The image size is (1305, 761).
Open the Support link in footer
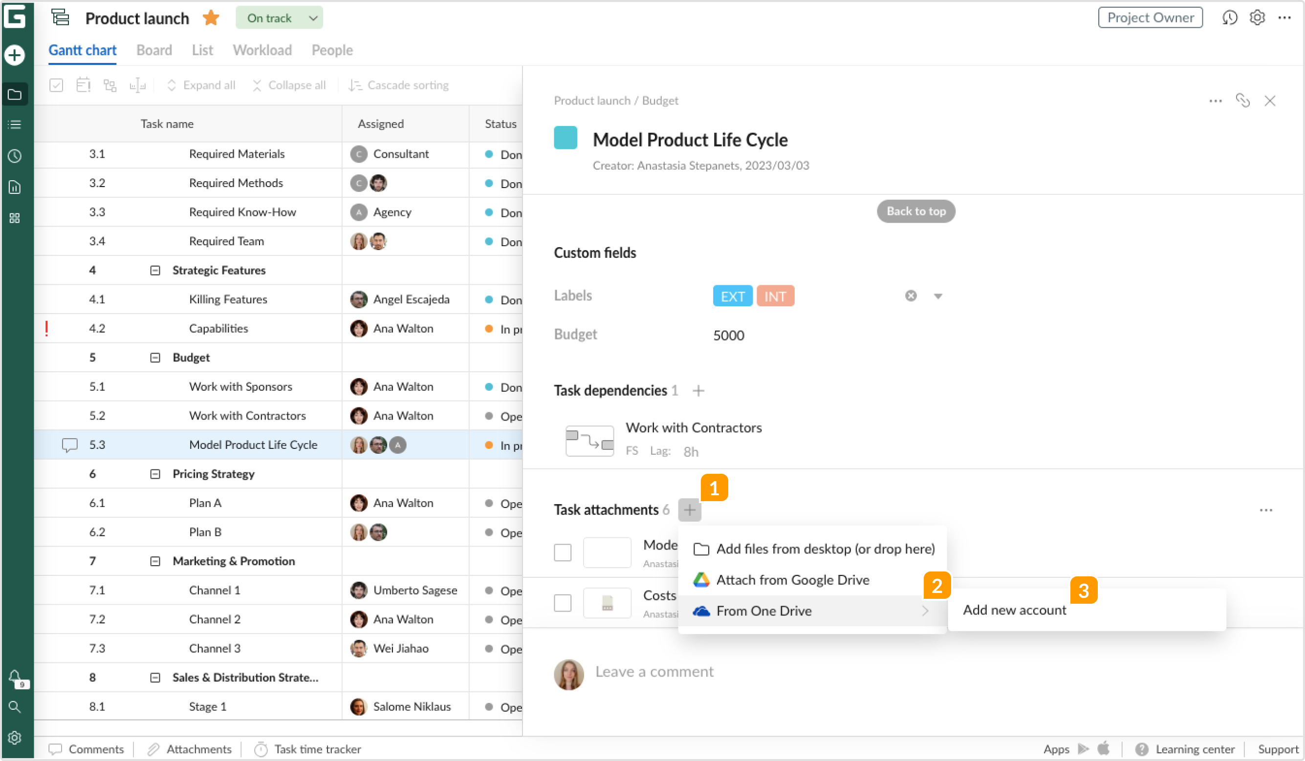click(x=1278, y=749)
